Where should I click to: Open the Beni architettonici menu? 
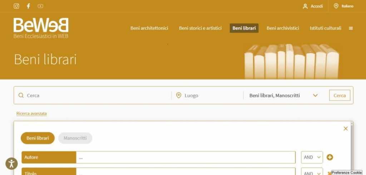click(x=149, y=28)
